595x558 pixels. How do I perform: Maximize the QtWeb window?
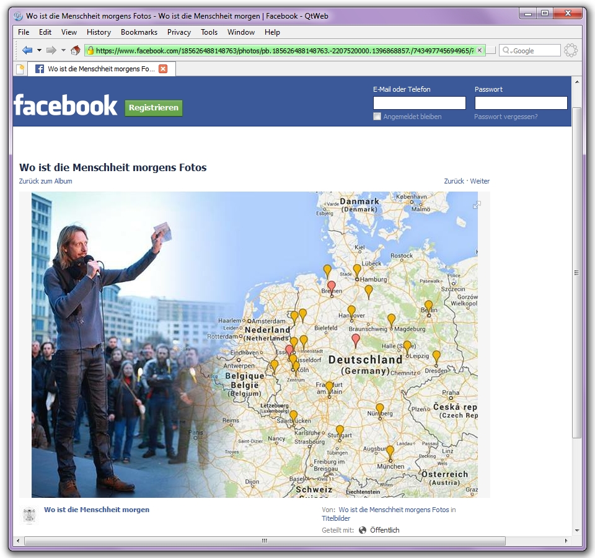pos(545,14)
